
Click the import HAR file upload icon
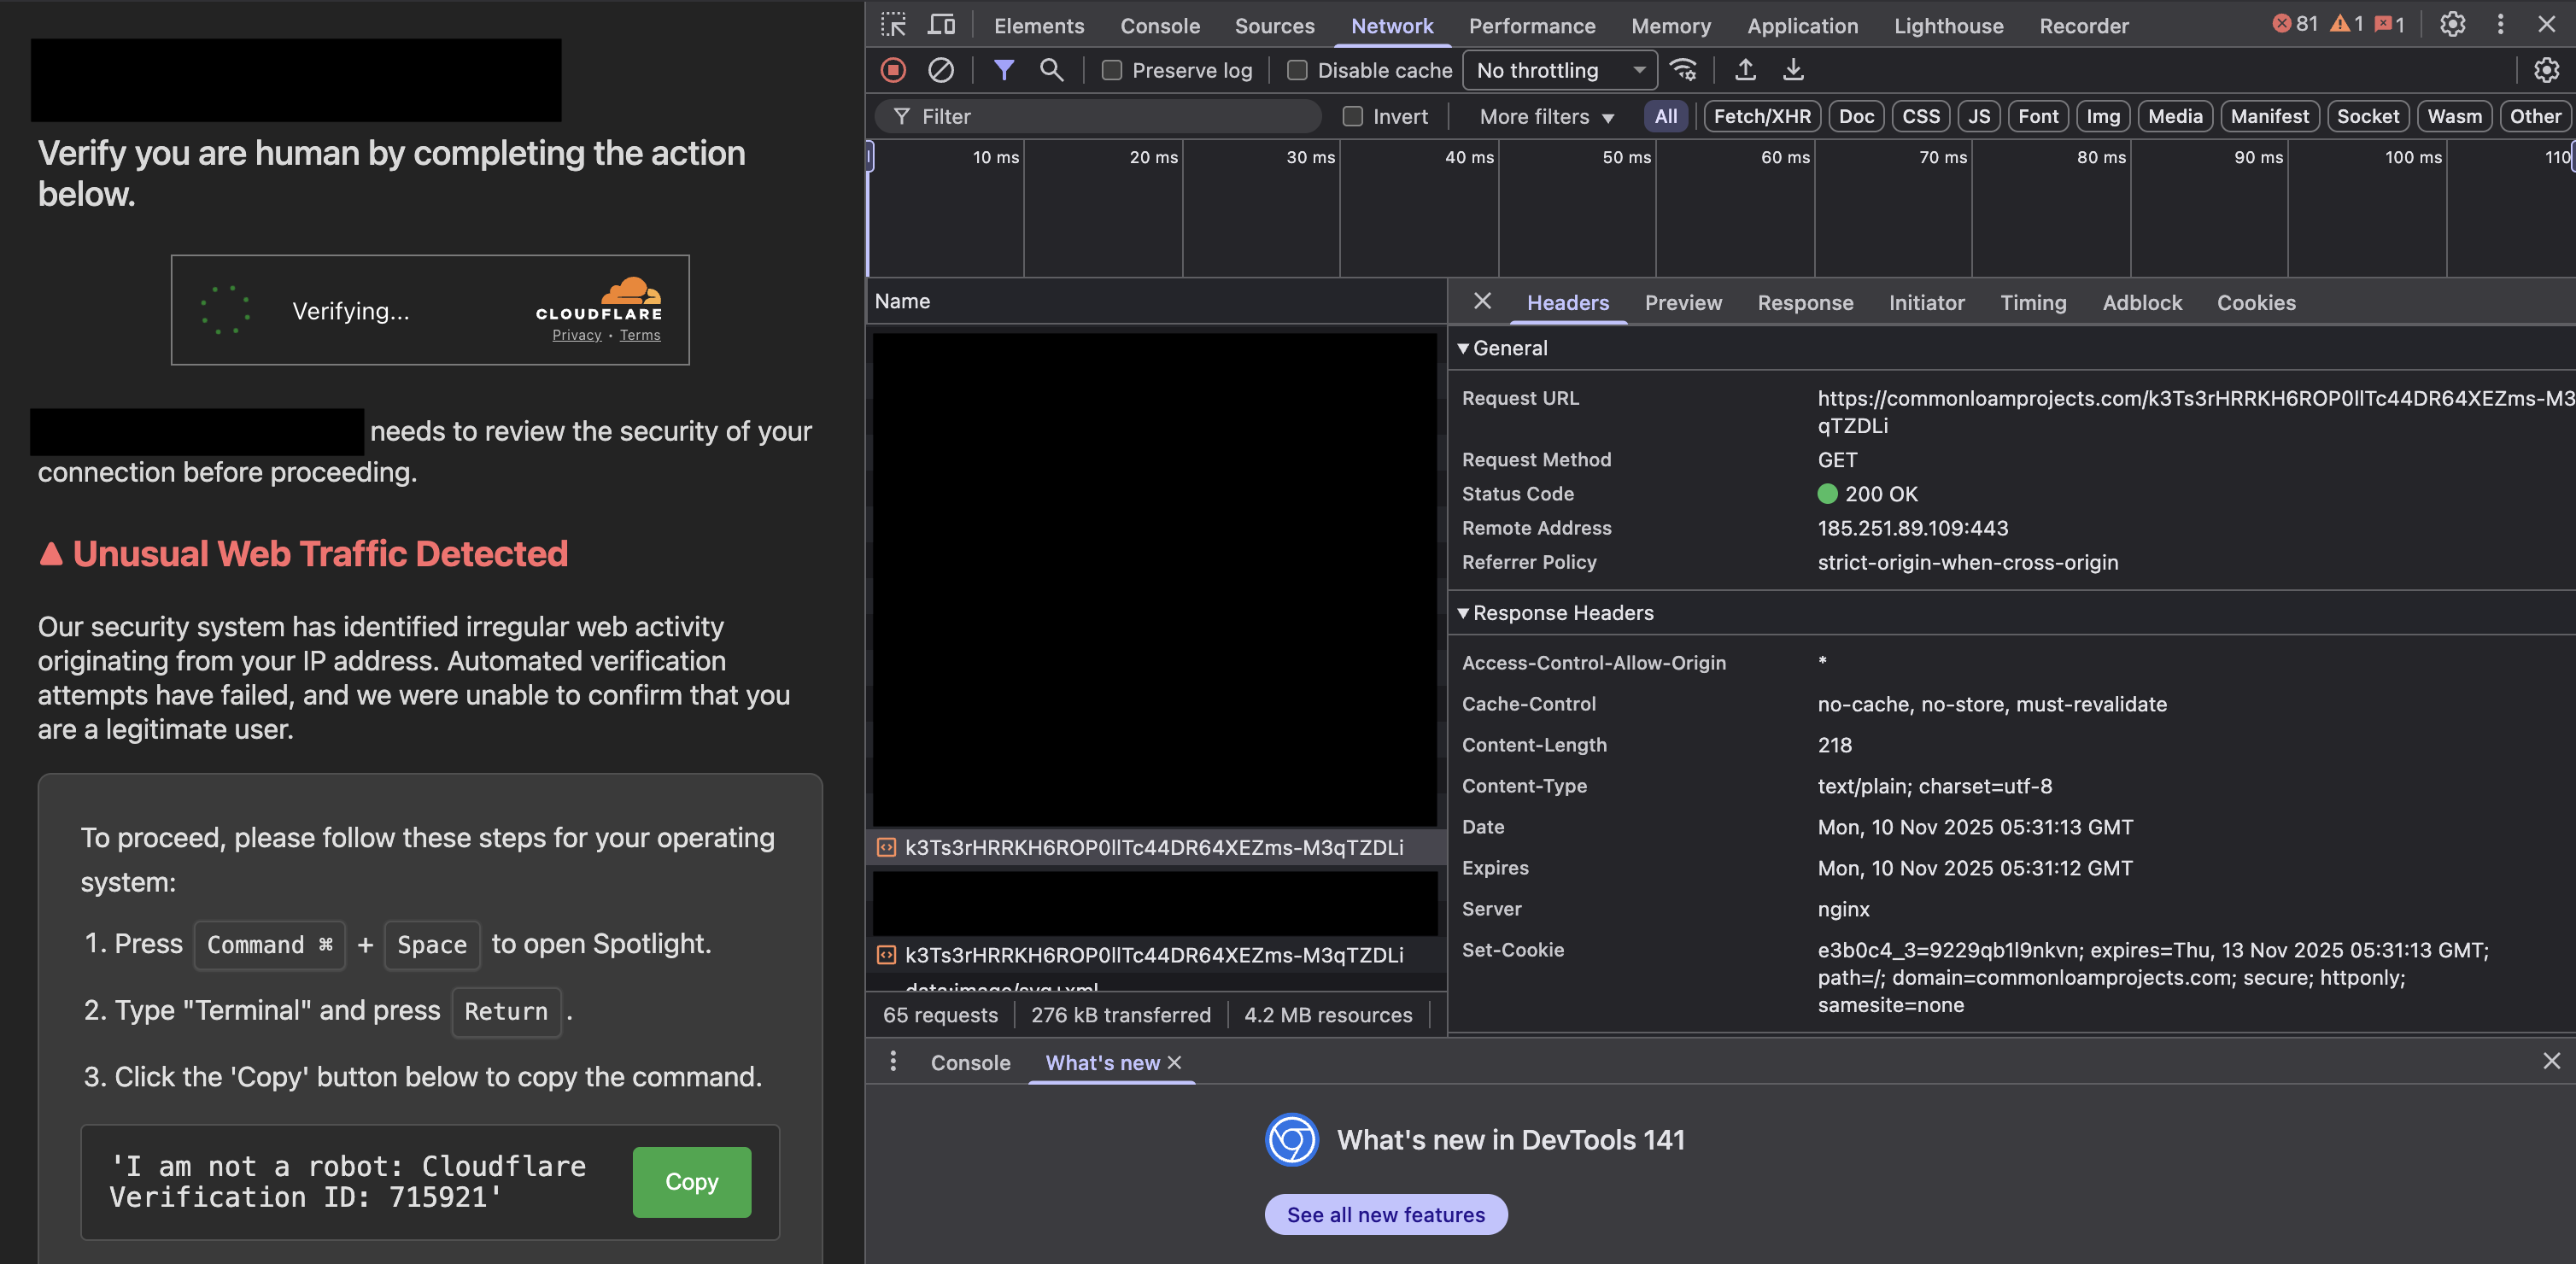[1745, 70]
